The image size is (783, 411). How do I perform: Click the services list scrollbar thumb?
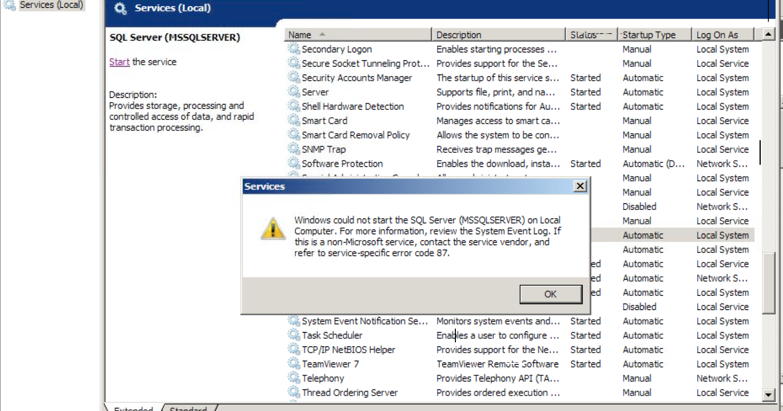click(768, 283)
